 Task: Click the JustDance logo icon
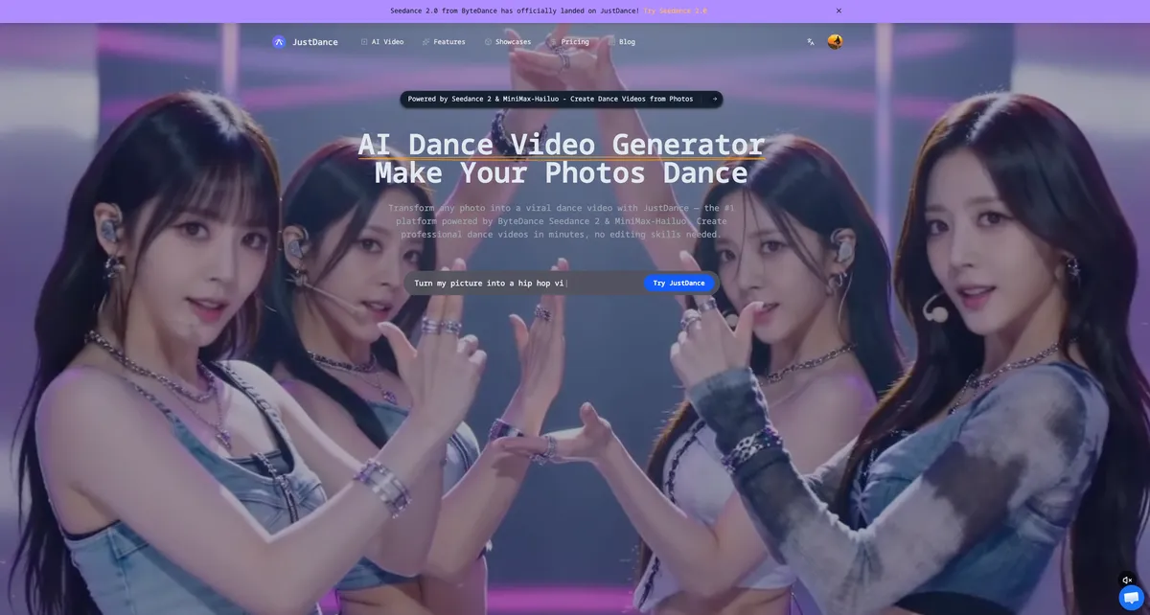[x=279, y=42]
